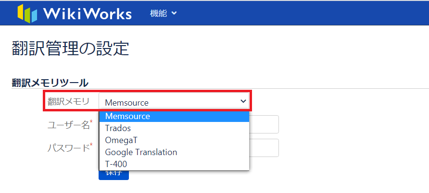This screenshot has height=193, width=429.
Task: Click the WikiWorks brand name text
Action: click(87, 13)
